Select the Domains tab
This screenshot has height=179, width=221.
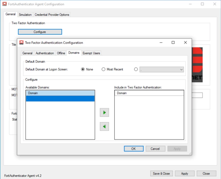pos(74,53)
